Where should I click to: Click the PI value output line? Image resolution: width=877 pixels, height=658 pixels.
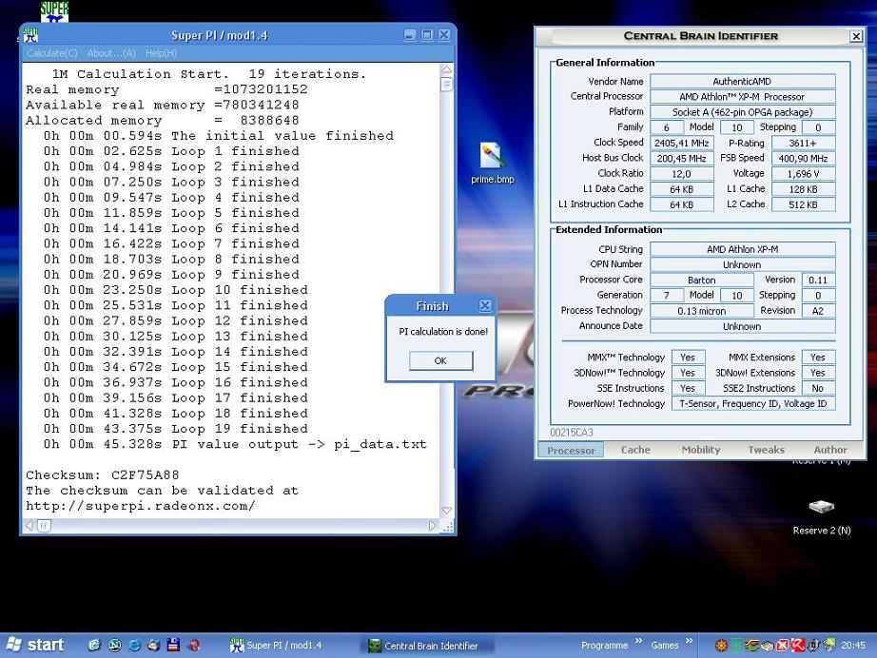click(235, 444)
